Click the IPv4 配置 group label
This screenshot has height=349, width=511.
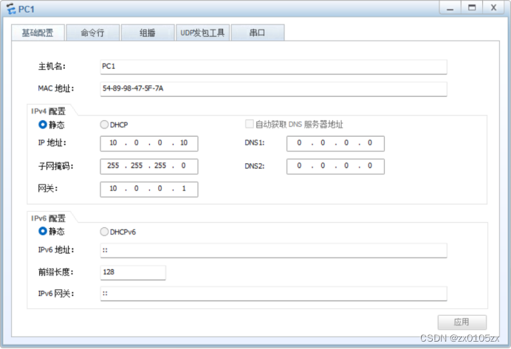click(48, 111)
